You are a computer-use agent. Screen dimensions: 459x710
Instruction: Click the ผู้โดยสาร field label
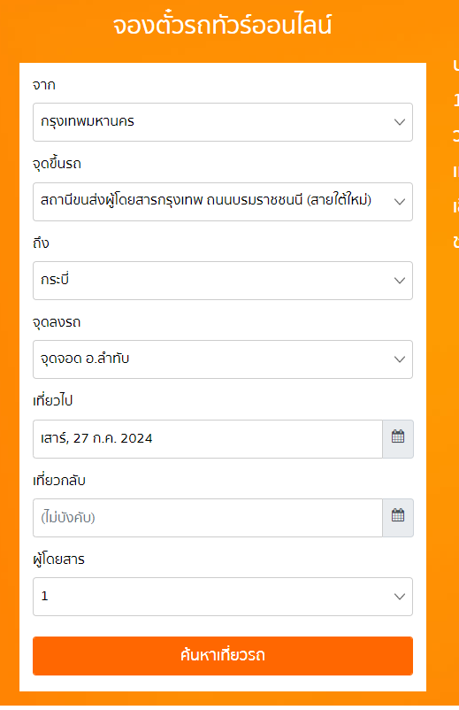(x=58, y=560)
